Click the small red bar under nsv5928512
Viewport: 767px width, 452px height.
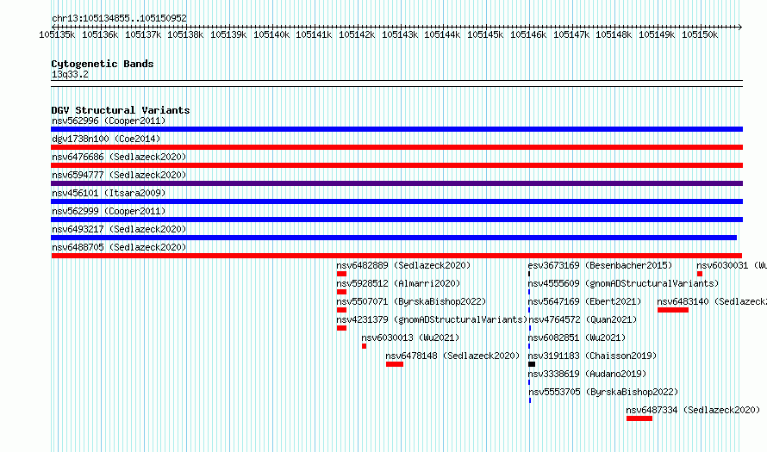pos(341,292)
